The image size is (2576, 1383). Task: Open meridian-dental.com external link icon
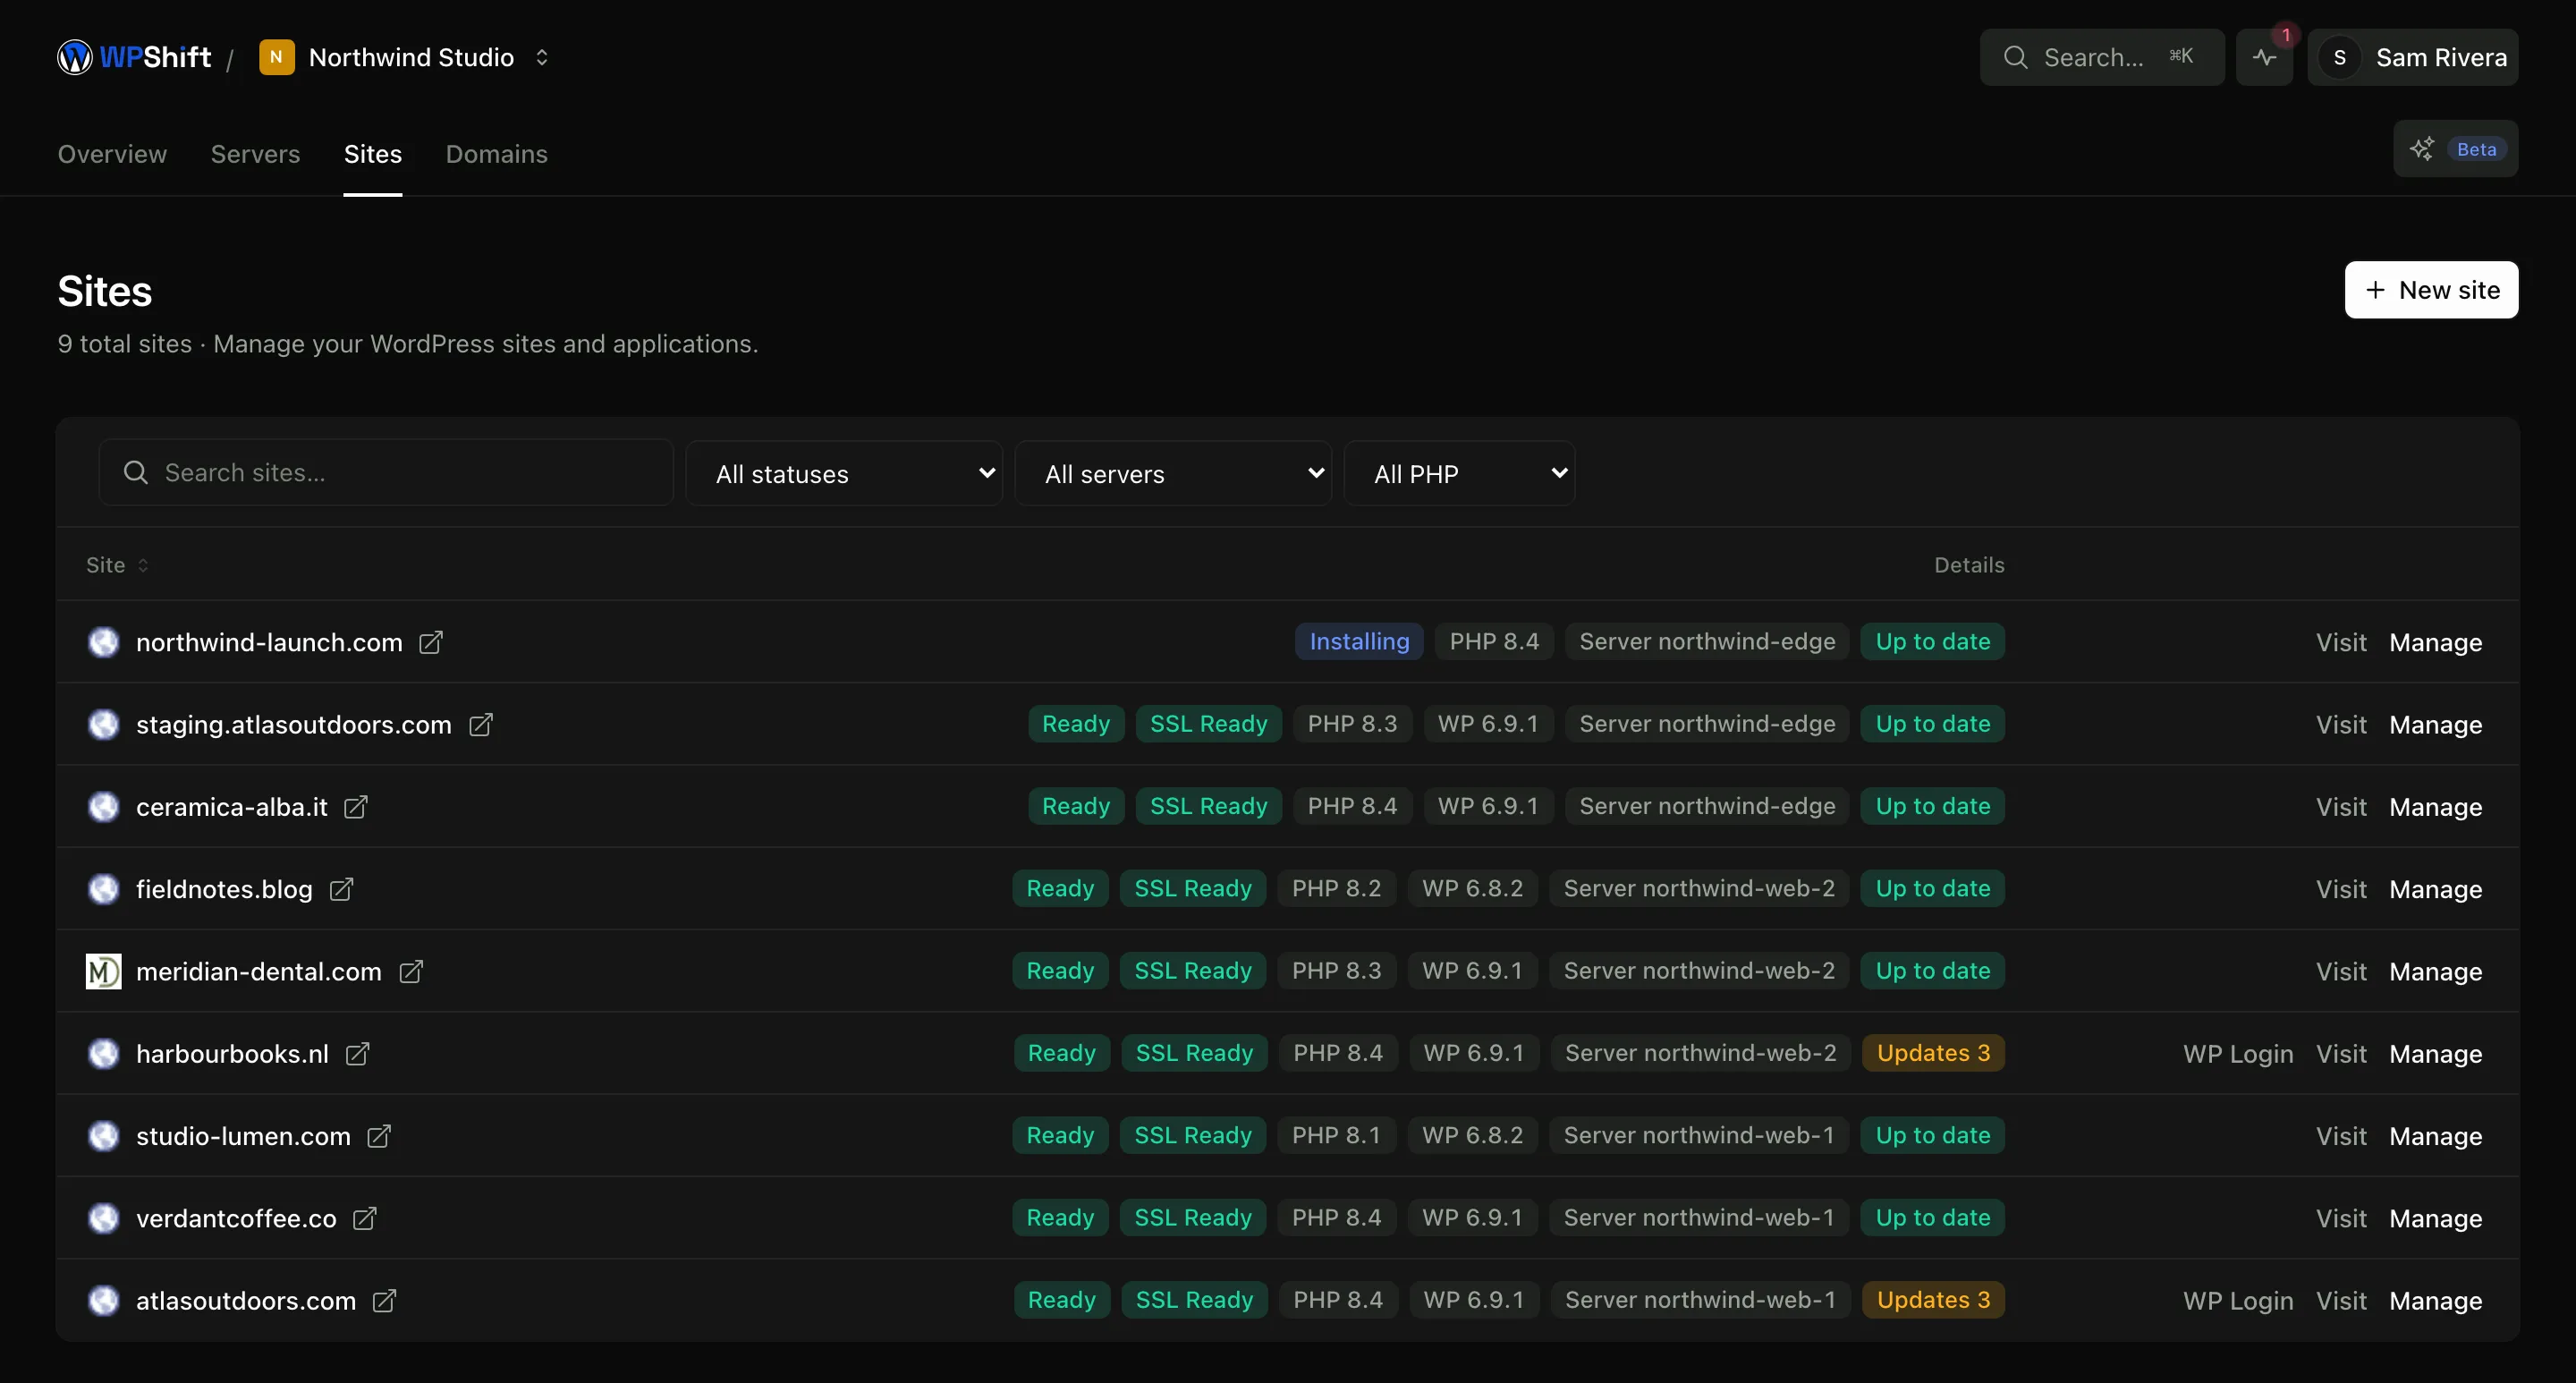click(410, 971)
